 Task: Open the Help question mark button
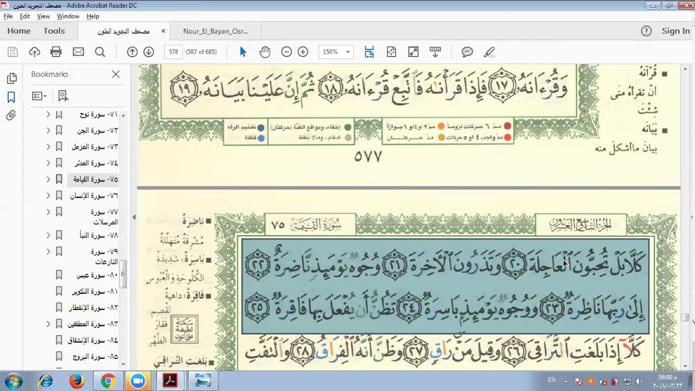(646, 31)
